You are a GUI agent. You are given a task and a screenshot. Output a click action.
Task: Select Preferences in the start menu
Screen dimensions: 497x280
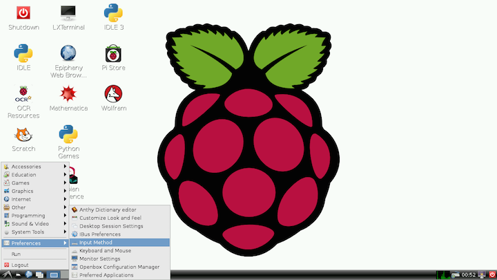(x=35, y=243)
